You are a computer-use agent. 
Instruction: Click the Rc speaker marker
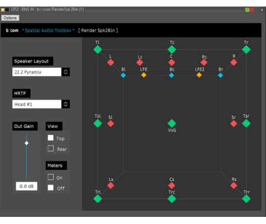(x=204, y=62)
